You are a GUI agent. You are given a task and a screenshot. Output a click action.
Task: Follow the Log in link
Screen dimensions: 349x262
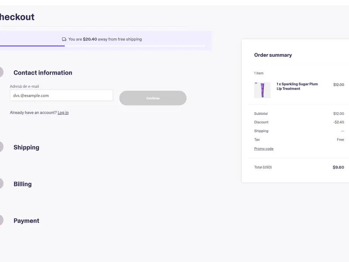click(x=63, y=113)
